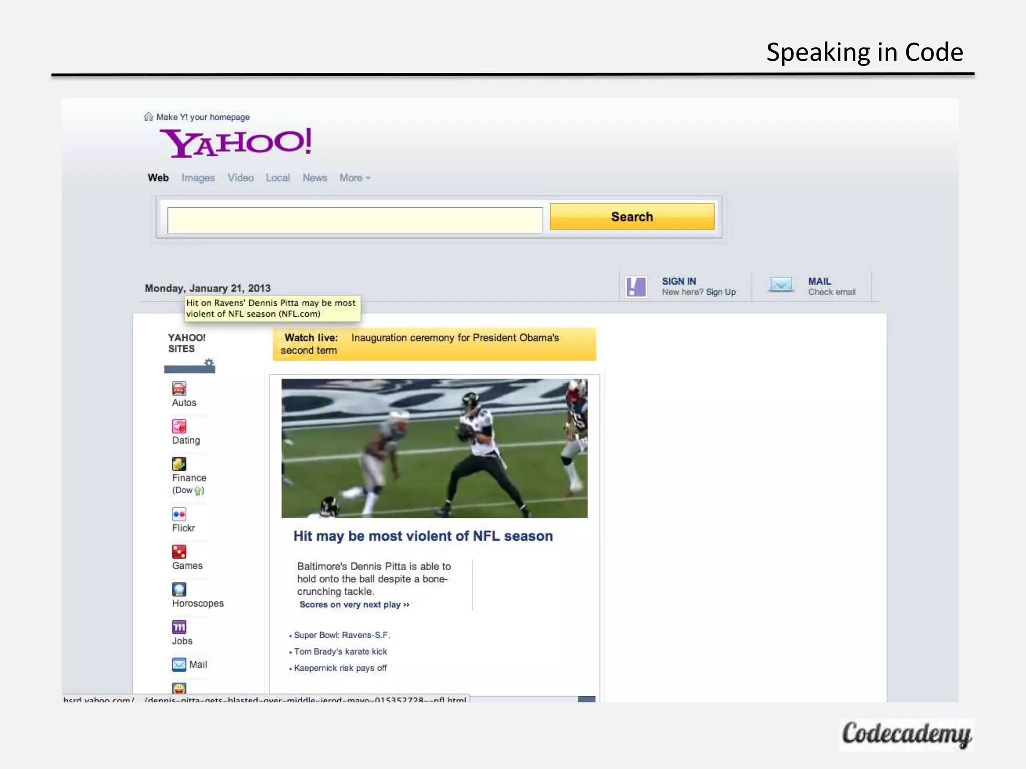Click the NFL football game photo
This screenshot has width=1026, height=769.
pyautogui.click(x=434, y=449)
